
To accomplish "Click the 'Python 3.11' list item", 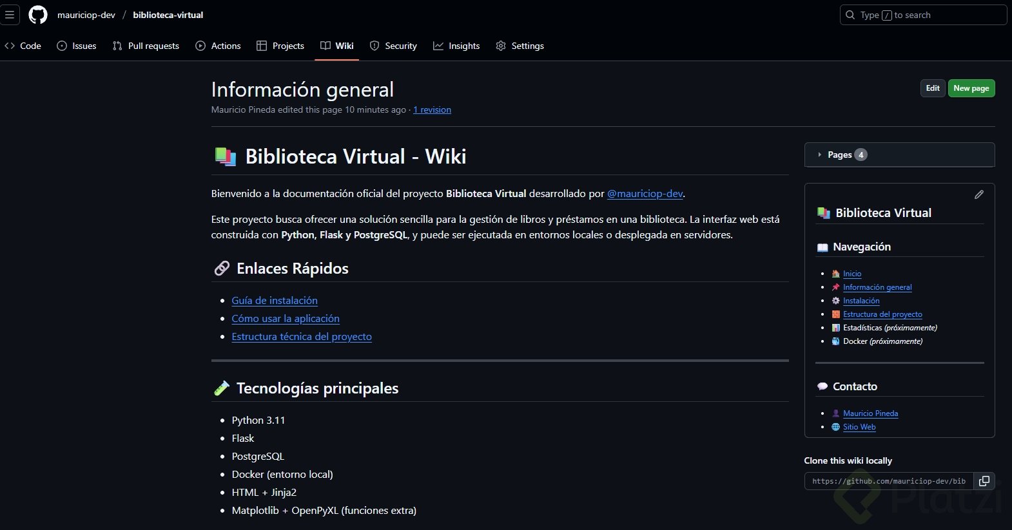I will (x=258, y=420).
